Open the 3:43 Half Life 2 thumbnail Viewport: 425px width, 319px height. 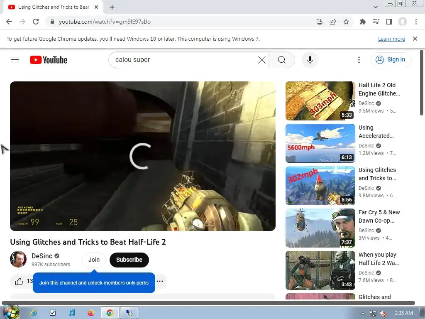pos(320,270)
